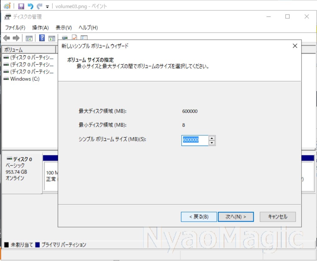Open the ヘルプ(H) menu
This screenshot has height=261, width=317.
click(x=88, y=27)
